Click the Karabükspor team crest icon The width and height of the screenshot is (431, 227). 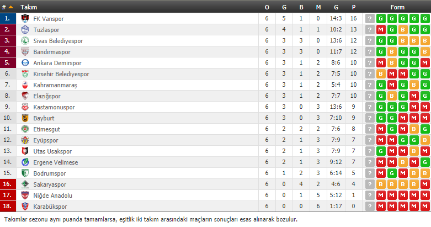tap(25, 206)
